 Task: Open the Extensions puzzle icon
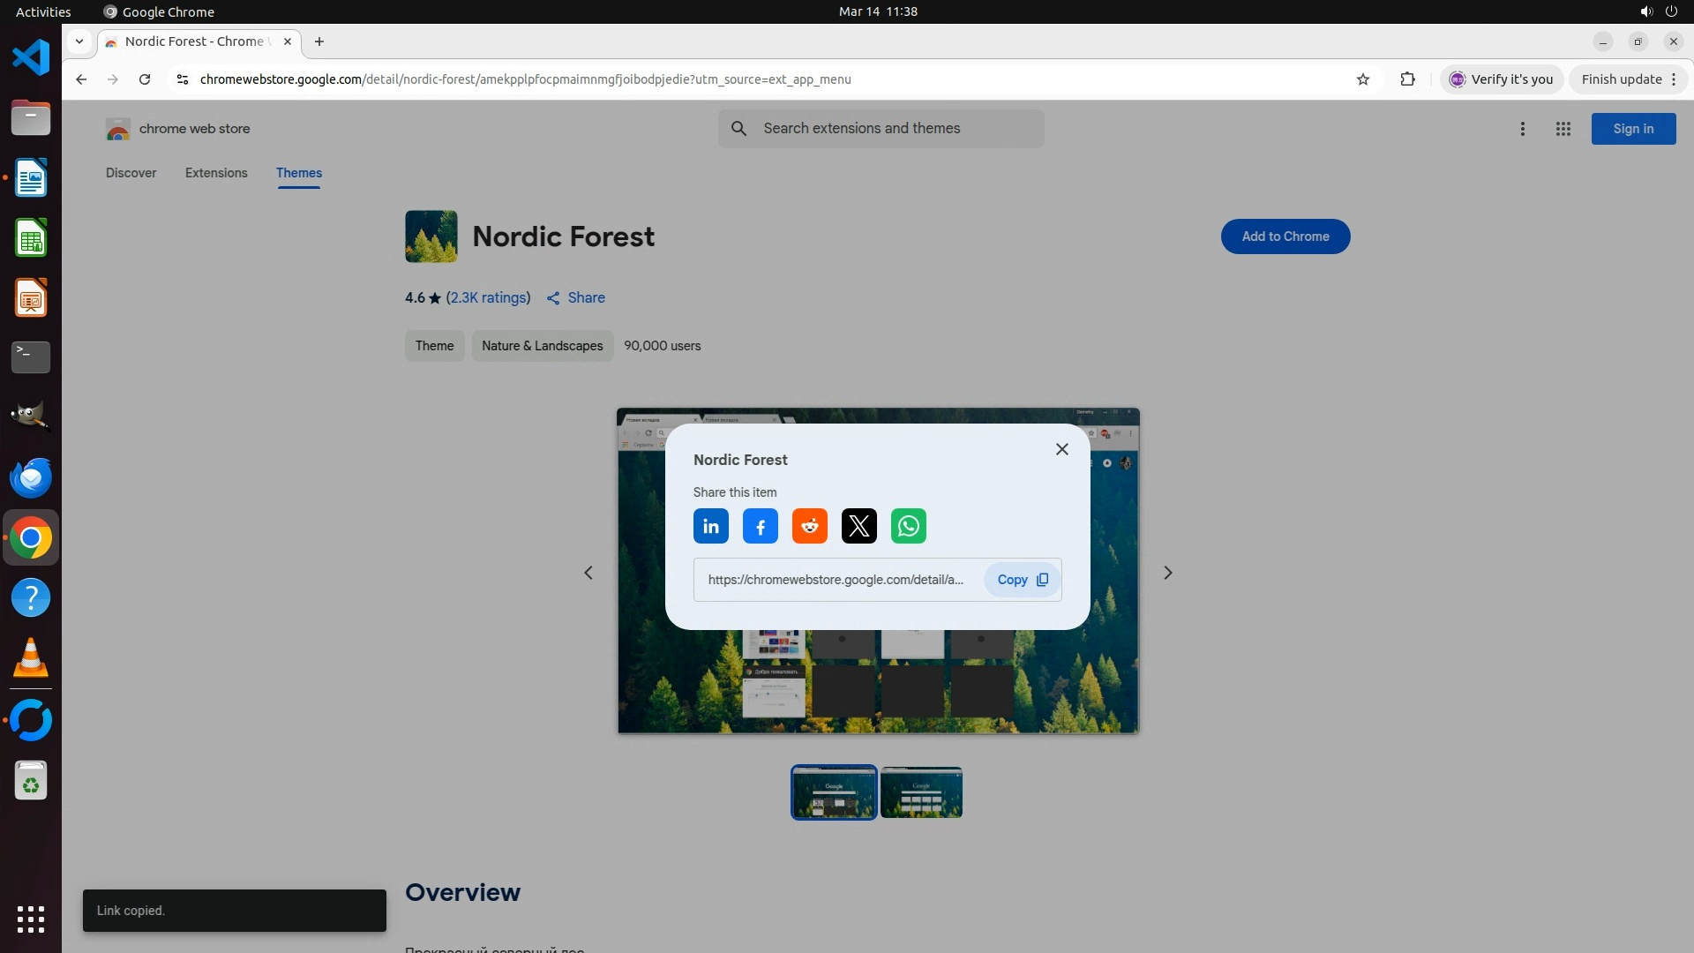tap(1407, 79)
